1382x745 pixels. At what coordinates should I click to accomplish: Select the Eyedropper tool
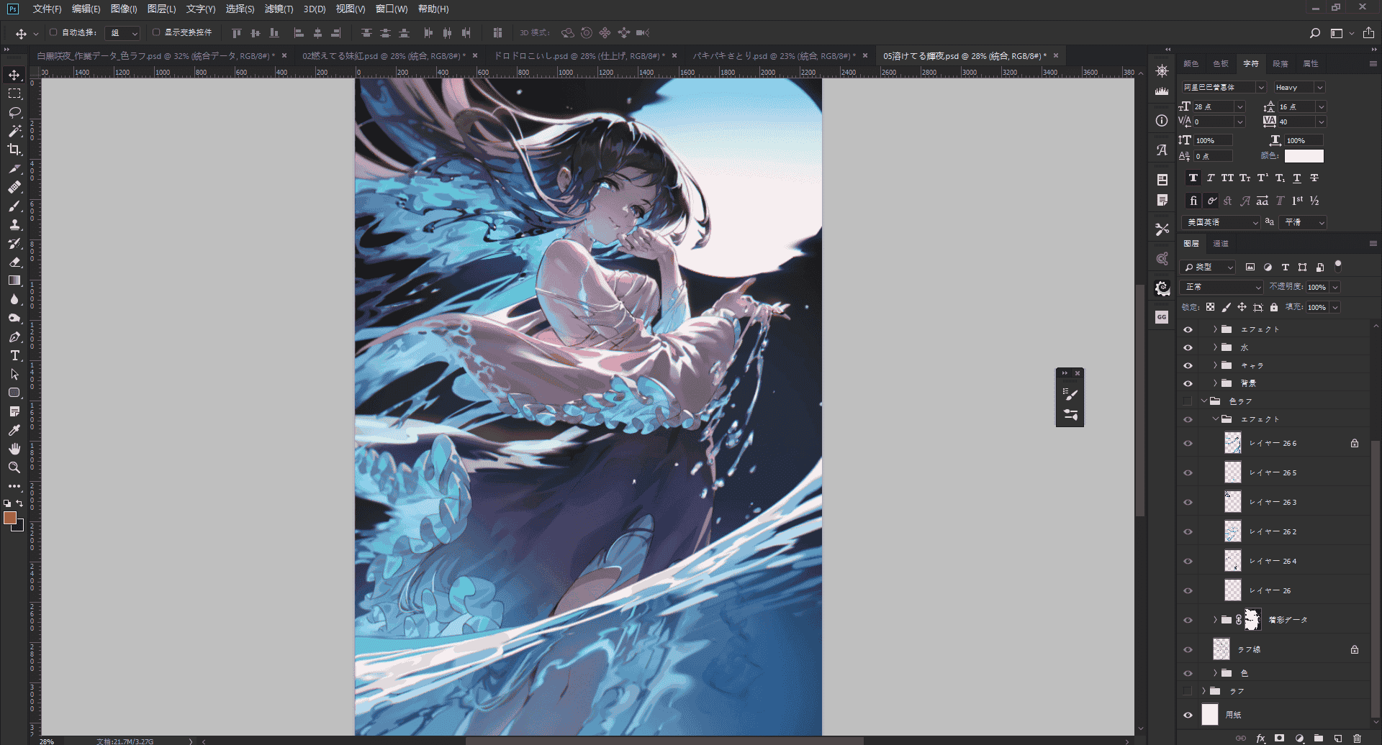14,431
